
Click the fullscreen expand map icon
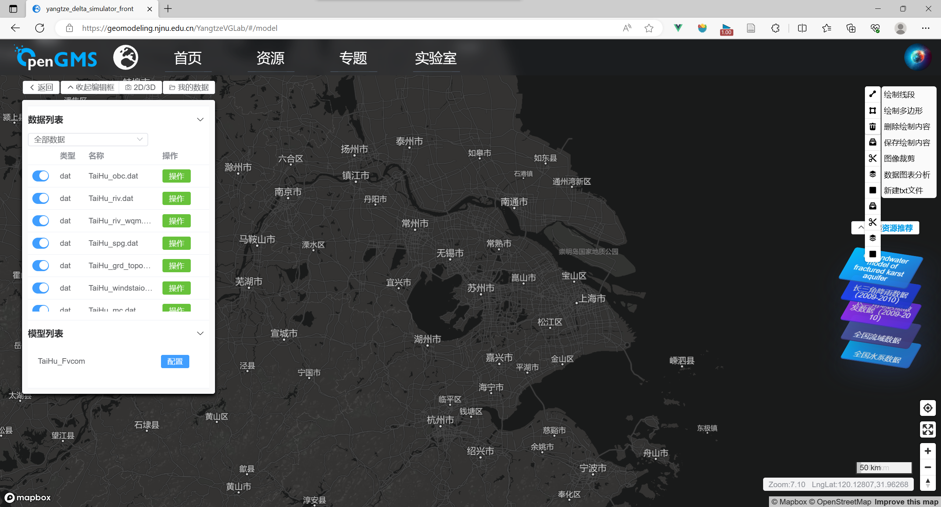tap(927, 429)
